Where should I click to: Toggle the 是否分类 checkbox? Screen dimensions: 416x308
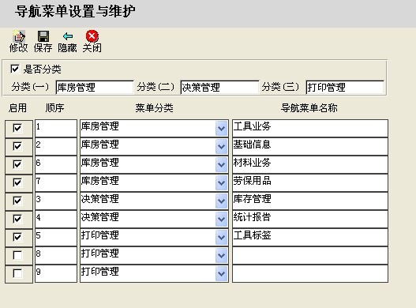pos(15,69)
